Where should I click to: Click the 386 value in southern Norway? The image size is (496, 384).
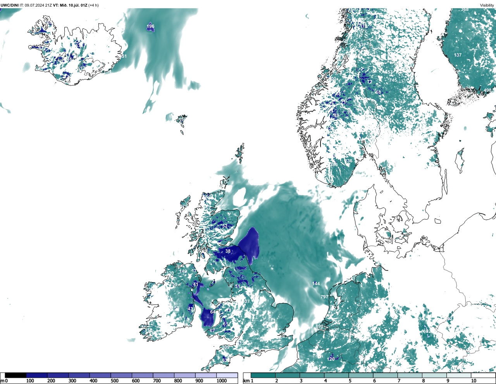334,165
